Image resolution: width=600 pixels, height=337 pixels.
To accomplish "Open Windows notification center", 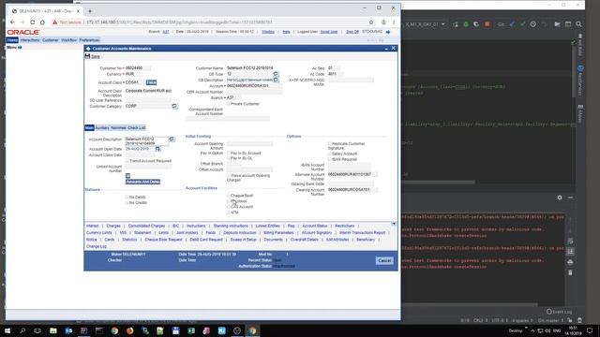I will coord(590,330).
